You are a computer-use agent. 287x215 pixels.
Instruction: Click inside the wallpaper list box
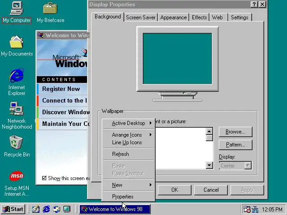coord(180,148)
